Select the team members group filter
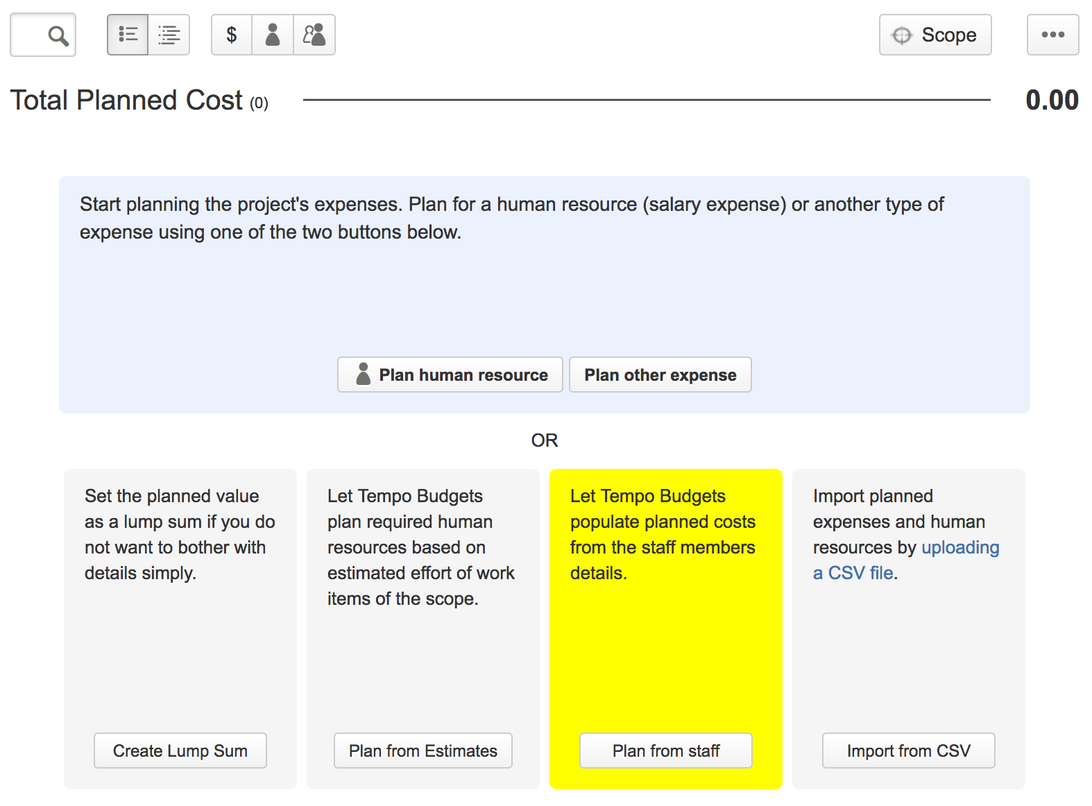The image size is (1092, 806). 314,35
